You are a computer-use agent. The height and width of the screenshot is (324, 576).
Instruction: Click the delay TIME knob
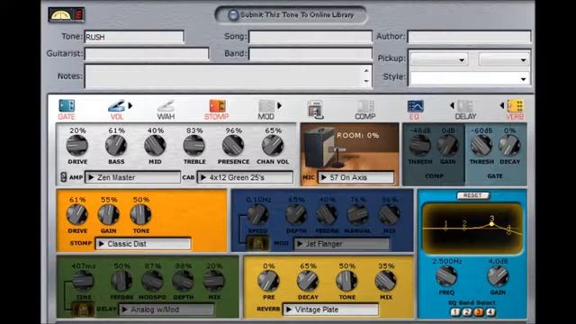coord(83,281)
